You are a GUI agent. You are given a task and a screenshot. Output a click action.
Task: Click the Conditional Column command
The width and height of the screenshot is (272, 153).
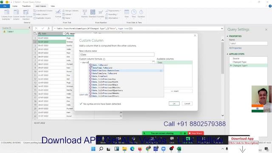43,11
